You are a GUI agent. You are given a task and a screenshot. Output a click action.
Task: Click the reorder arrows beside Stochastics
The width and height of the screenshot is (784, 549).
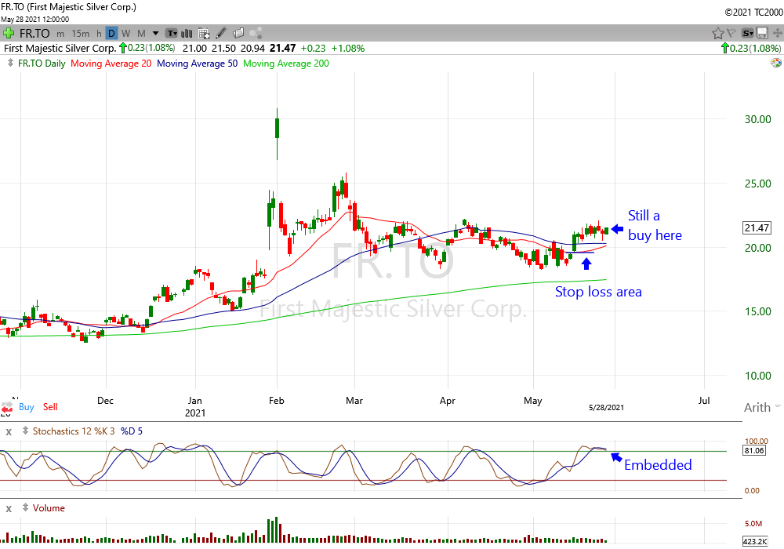pyautogui.click(x=25, y=431)
